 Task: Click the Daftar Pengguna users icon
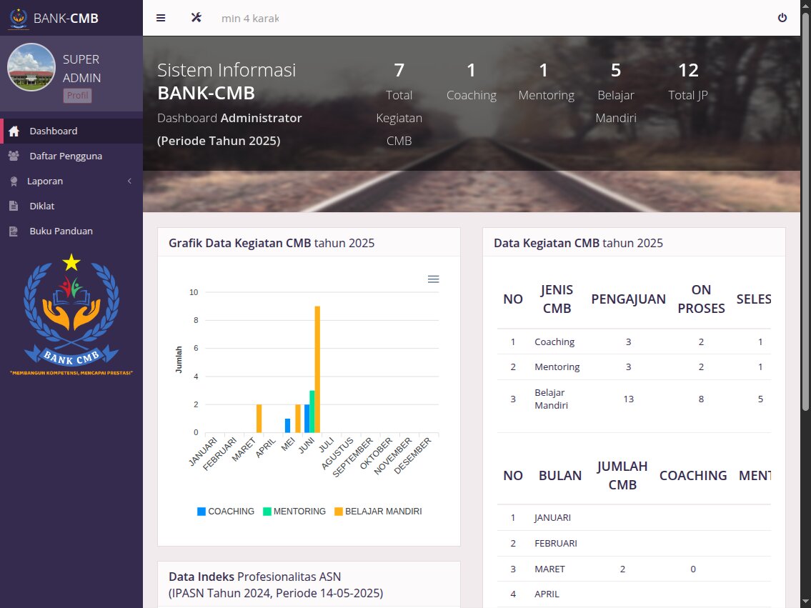14,156
